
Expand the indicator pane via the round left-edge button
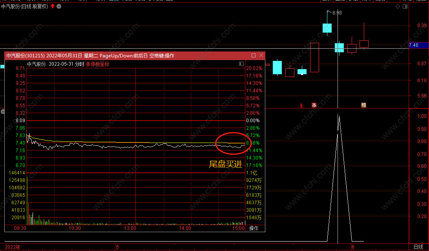(x=3, y=112)
